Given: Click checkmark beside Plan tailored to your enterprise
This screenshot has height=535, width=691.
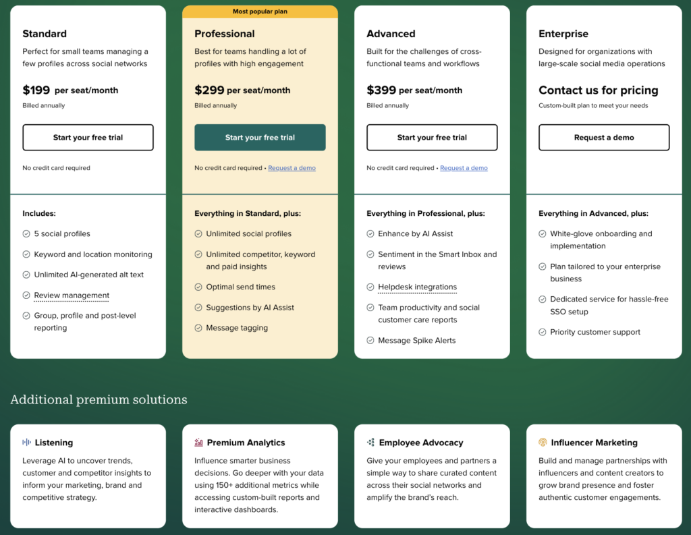Looking at the screenshot, I should (x=543, y=266).
